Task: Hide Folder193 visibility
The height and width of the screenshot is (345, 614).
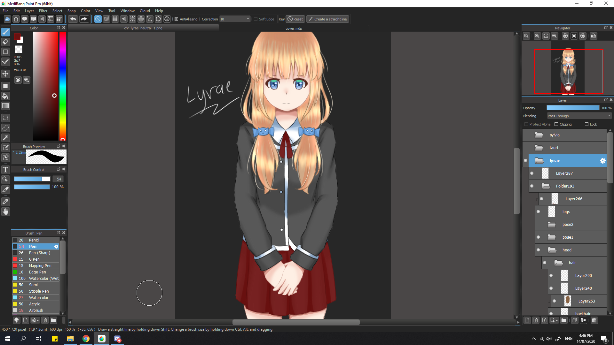Action: tap(532, 186)
